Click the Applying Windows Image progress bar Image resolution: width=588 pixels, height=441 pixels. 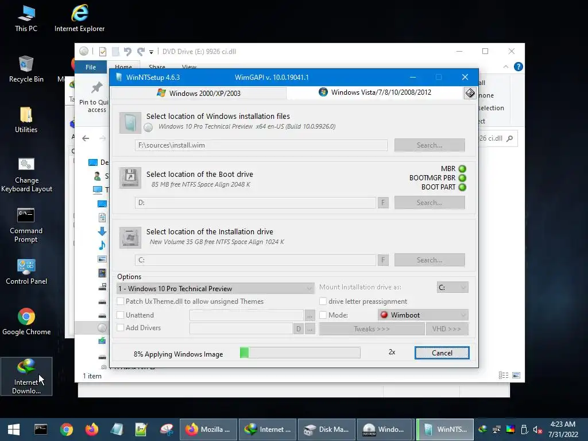300,353
